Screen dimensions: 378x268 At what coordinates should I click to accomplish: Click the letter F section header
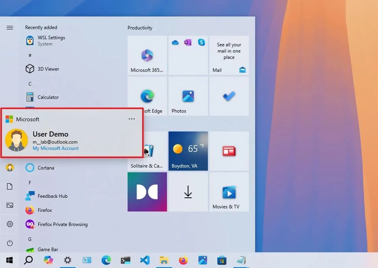point(30,183)
